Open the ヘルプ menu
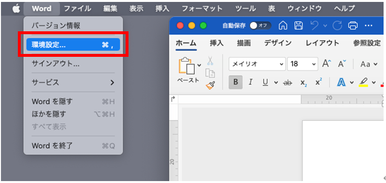Image resolution: width=386 pixels, height=183 pixels. [x=344, y=9]
